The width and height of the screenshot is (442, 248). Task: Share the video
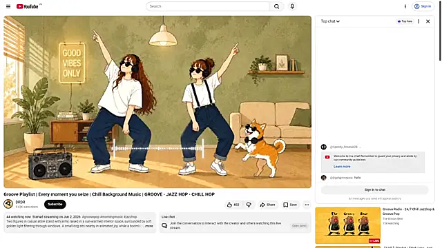point(267,205)
